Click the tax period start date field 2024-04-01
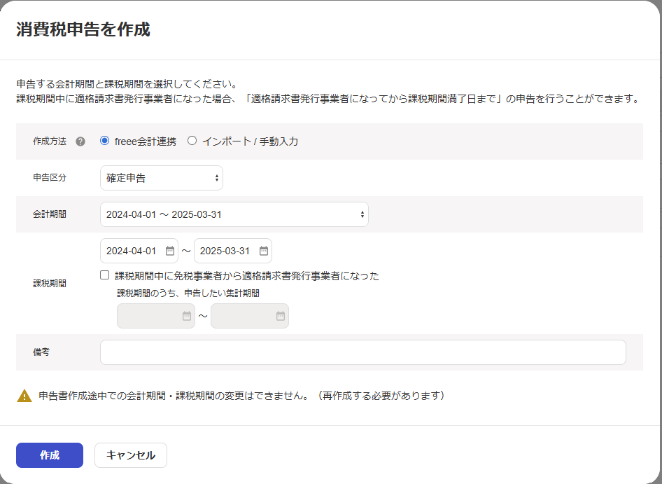Screen dimensions: 662x484 click(x=139, y=251)
